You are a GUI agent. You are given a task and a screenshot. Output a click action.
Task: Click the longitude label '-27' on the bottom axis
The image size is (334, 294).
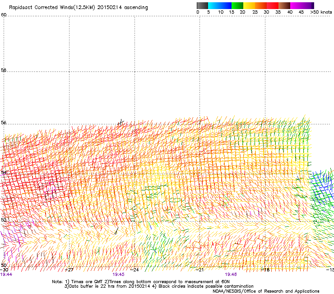coord(69,270)
